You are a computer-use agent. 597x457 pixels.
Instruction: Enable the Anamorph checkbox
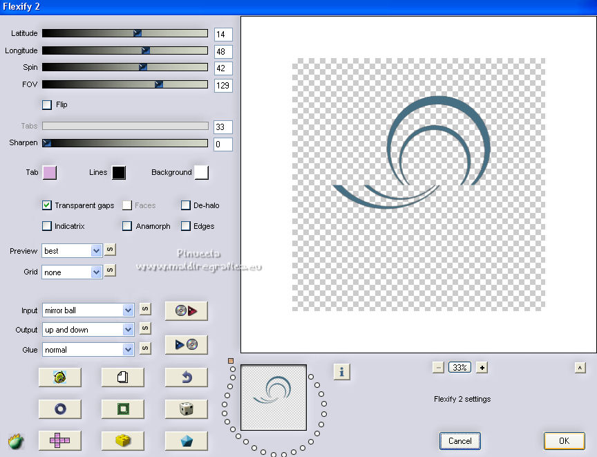tap(126, 226)
